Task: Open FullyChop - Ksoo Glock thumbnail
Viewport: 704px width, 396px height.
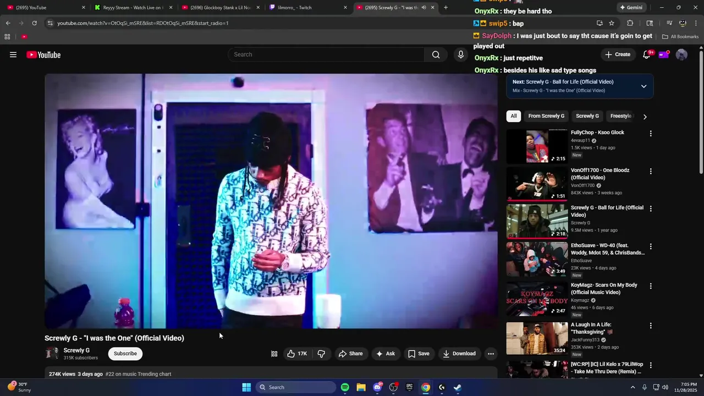Action: point(537,146)
